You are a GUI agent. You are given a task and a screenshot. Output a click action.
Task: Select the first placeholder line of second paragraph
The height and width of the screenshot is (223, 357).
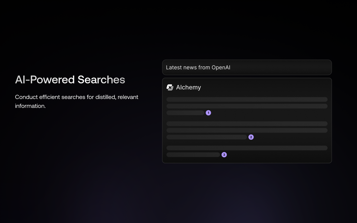[x=247, y=124]
